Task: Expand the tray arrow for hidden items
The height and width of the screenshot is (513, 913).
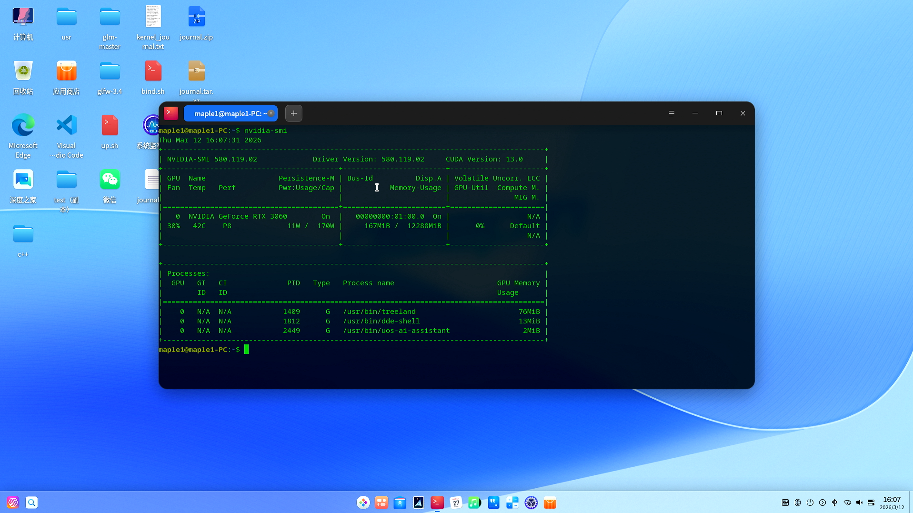Action: click(x=823, y=503)
